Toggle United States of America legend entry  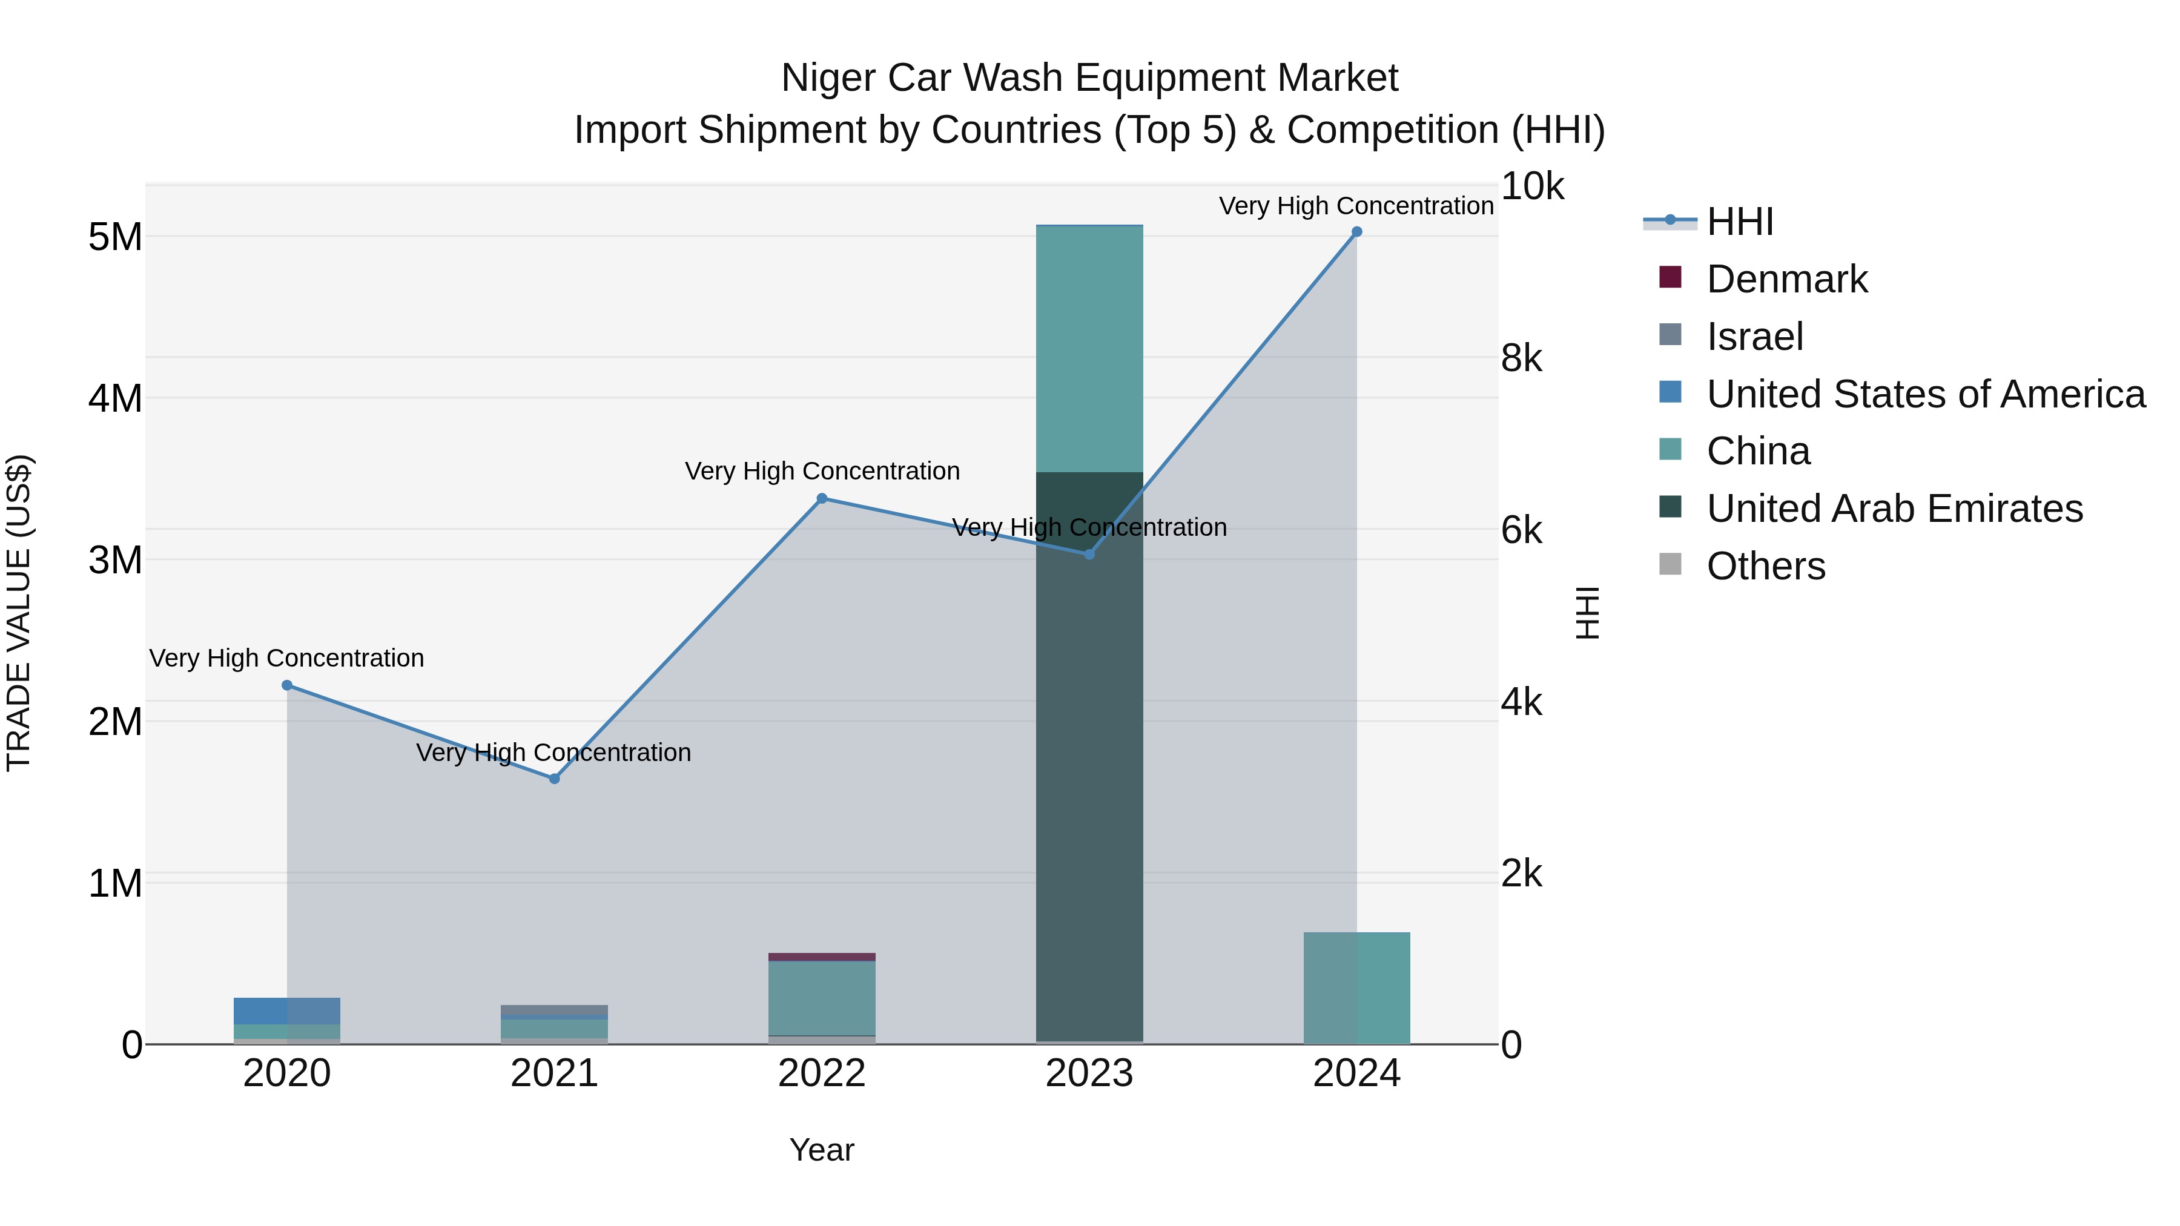coord(1903,394)
